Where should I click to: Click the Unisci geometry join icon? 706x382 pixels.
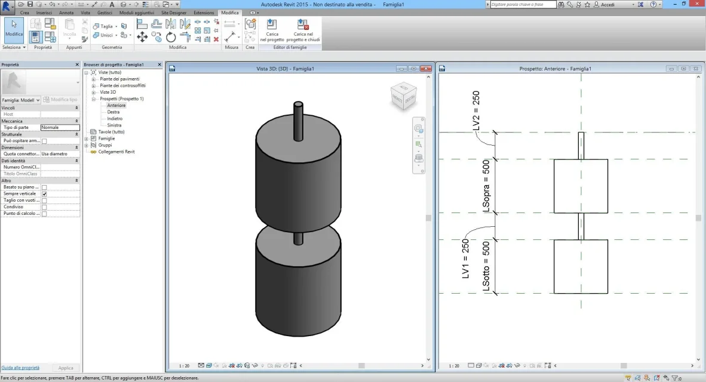point(96,35)
